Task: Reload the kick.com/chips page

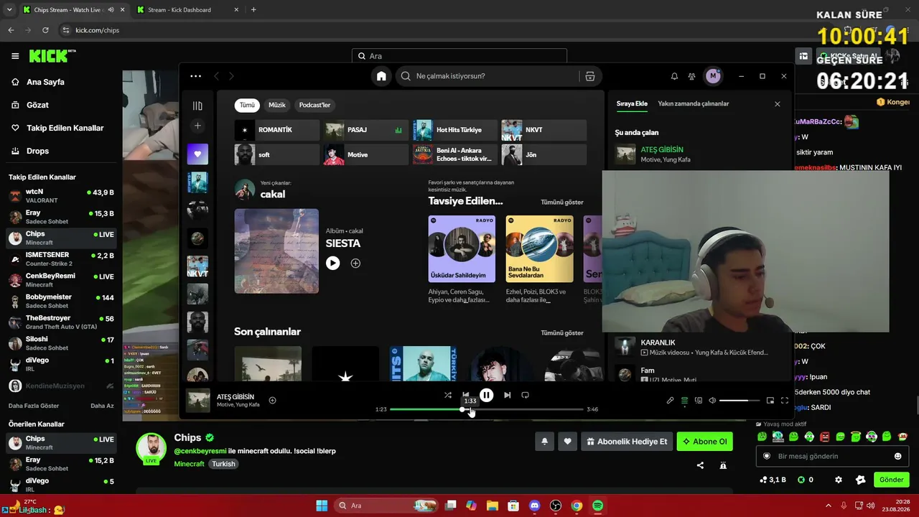Action: click(45, 30)
